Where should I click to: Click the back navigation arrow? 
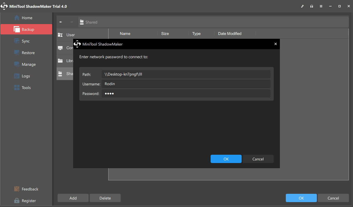[60, 22]
